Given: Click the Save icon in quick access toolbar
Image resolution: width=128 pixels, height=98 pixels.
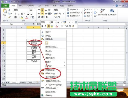Looking at the screenshot, I should point(6,2).
